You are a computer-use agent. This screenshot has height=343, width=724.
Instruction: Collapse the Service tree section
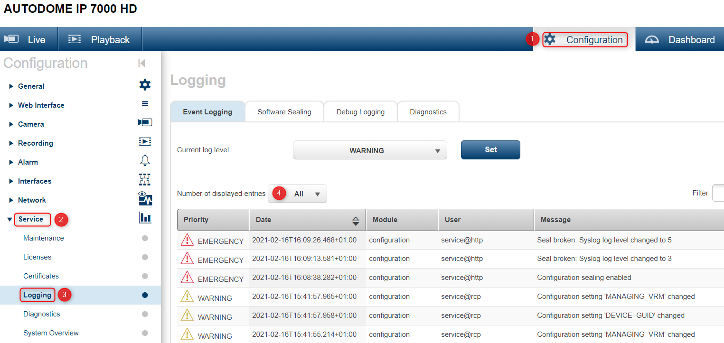point(10,219)
